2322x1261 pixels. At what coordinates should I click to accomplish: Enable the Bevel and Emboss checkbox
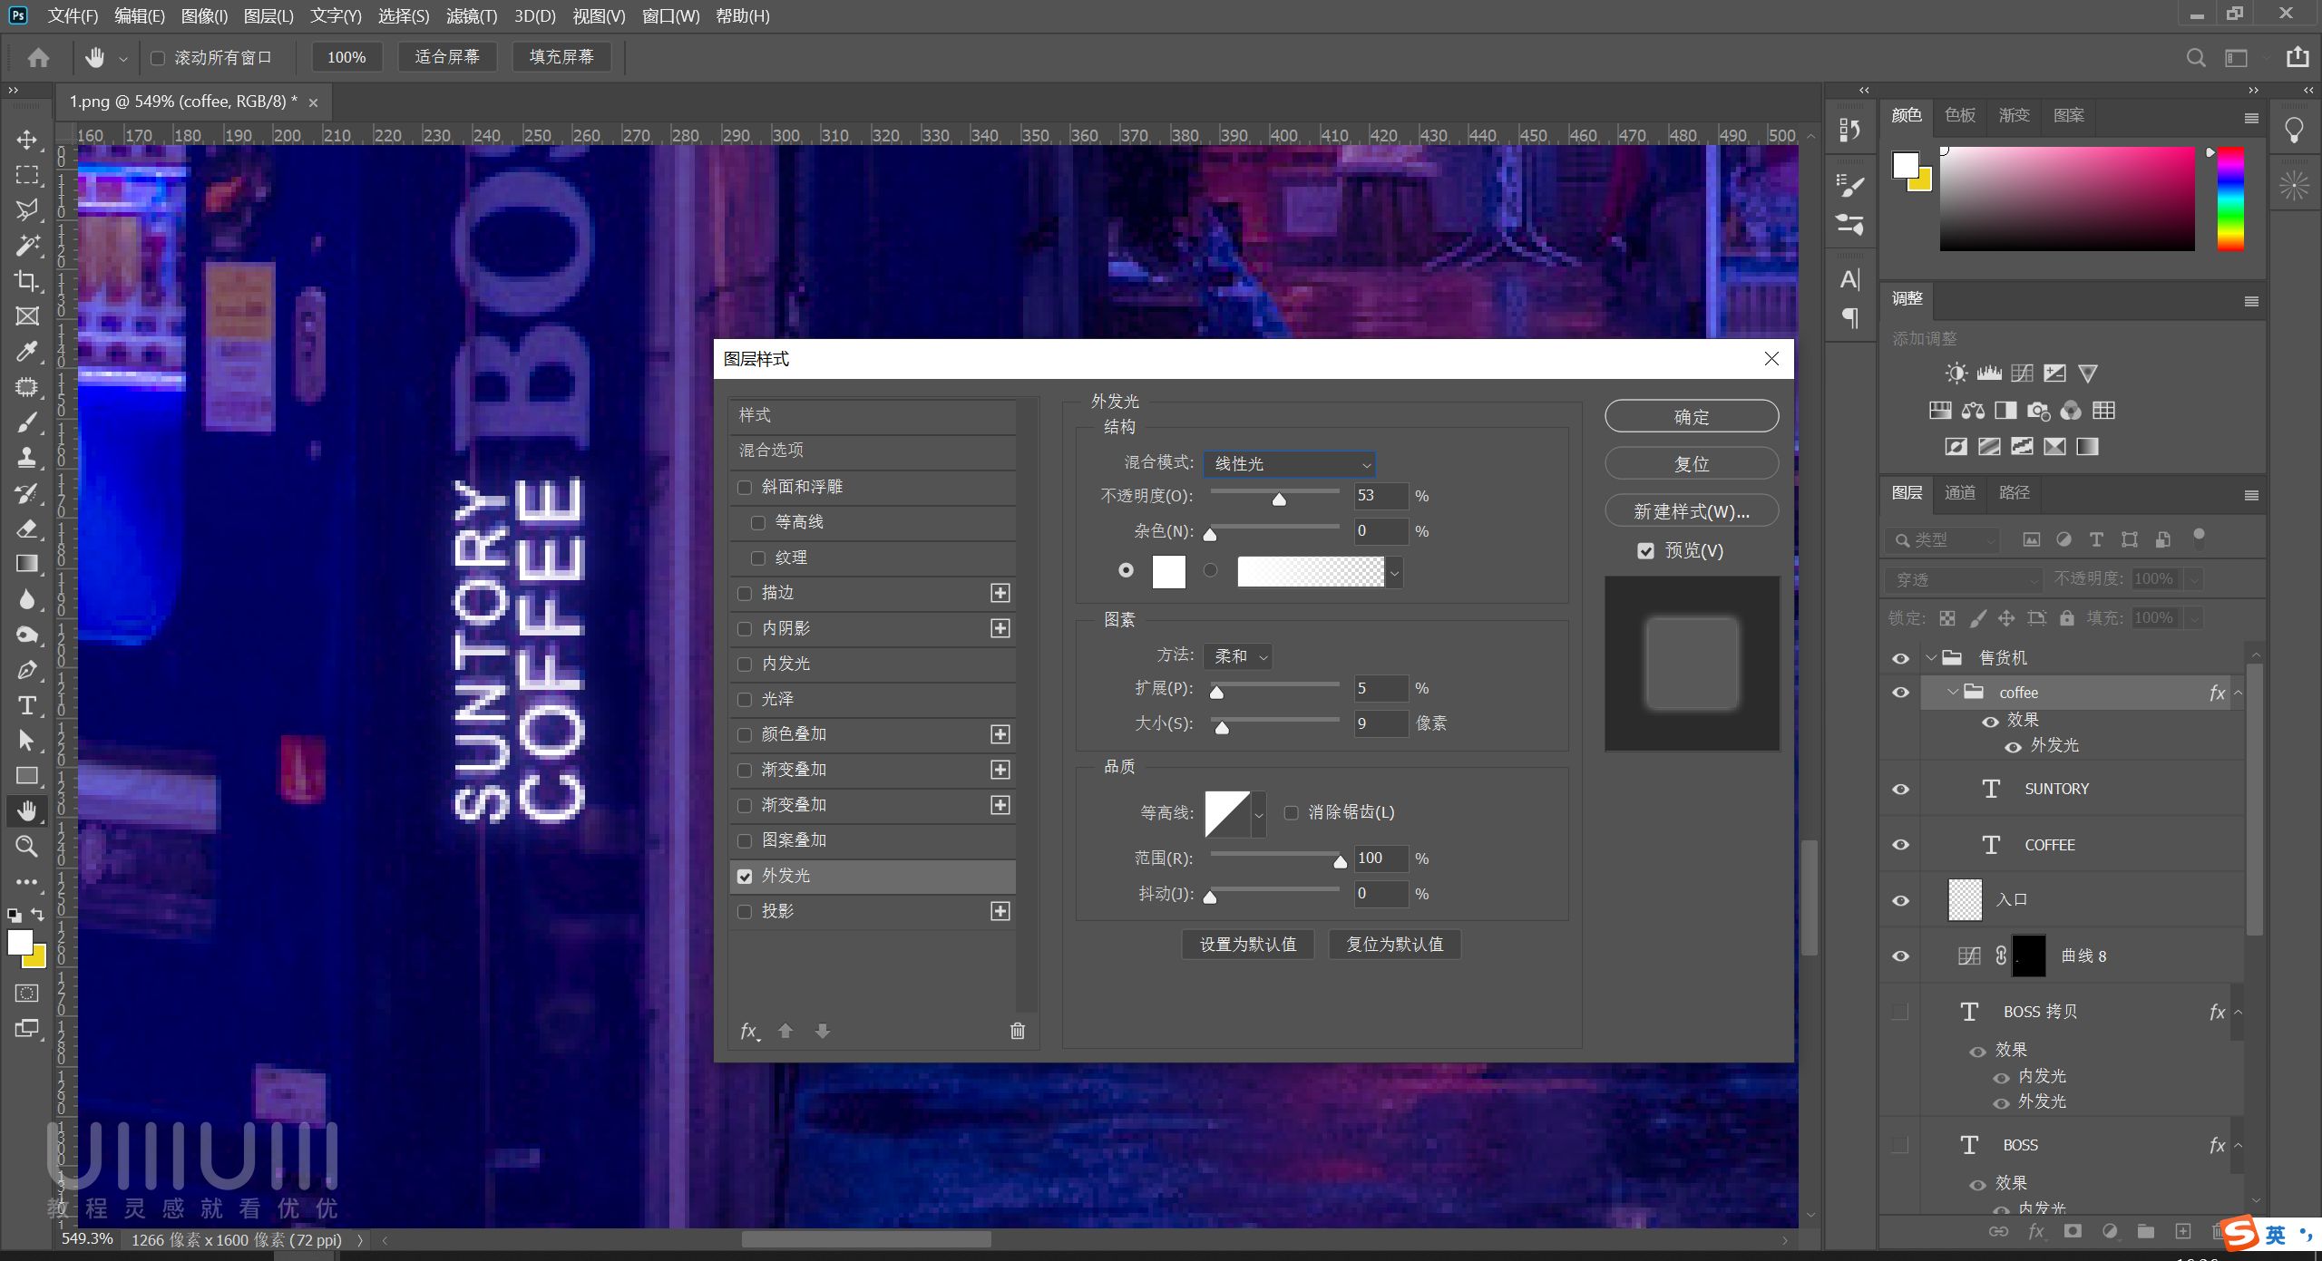point(745,487)
